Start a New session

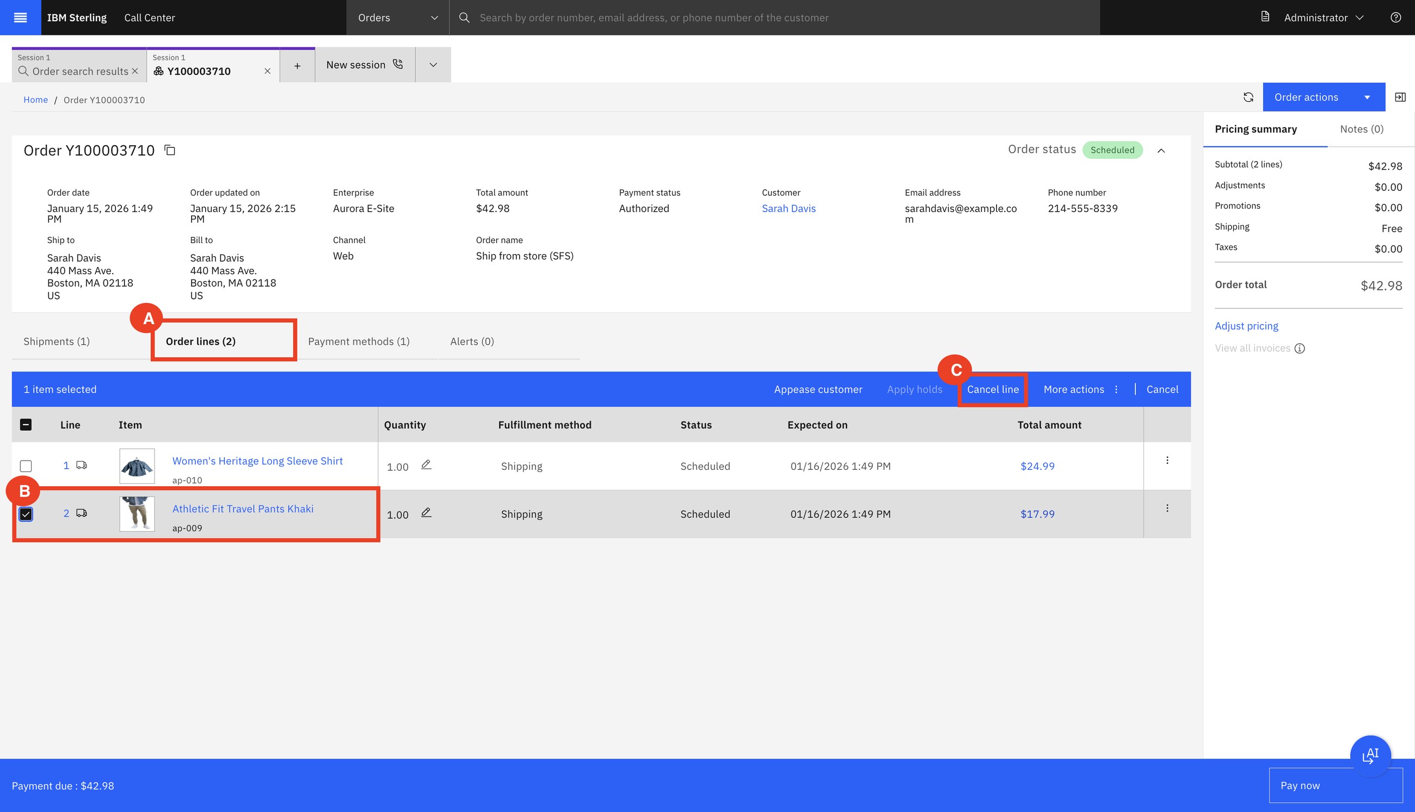click(x=365, y=65)
